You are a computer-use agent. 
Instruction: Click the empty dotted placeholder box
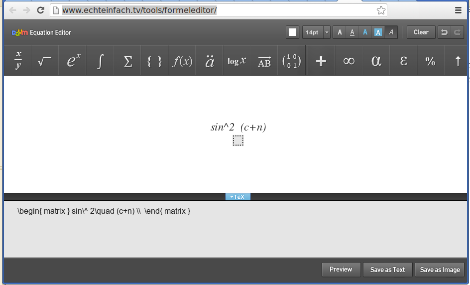[238, 141]
